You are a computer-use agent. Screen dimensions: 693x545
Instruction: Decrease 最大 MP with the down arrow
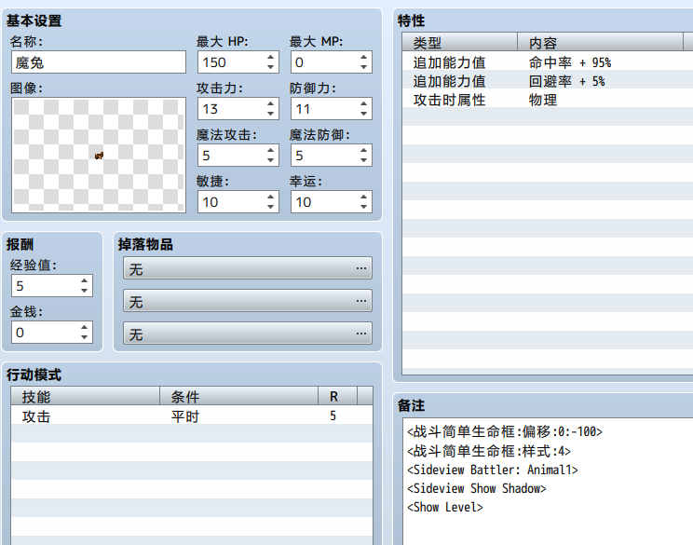[363, 67]
